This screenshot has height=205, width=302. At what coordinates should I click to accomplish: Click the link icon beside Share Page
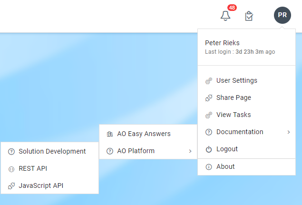tap(208, 98)
